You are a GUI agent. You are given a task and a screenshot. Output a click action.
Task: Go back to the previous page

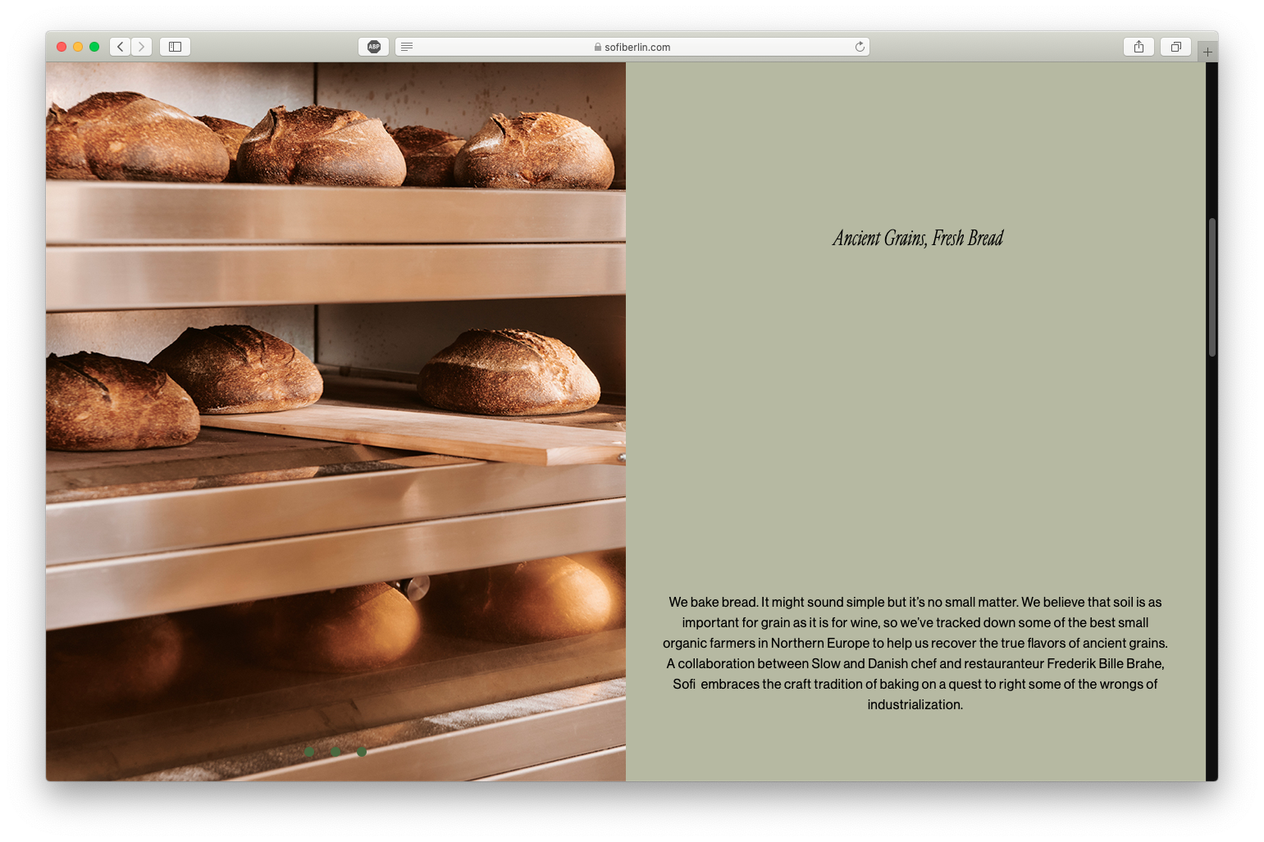(x=121, y=47)
